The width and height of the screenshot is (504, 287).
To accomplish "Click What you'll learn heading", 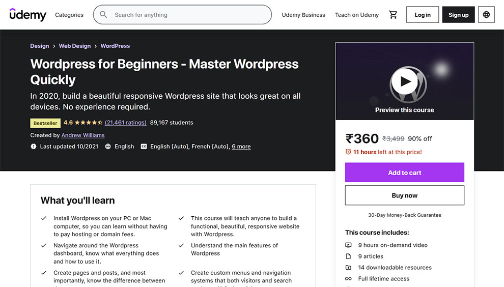I will tap(77, 200).
